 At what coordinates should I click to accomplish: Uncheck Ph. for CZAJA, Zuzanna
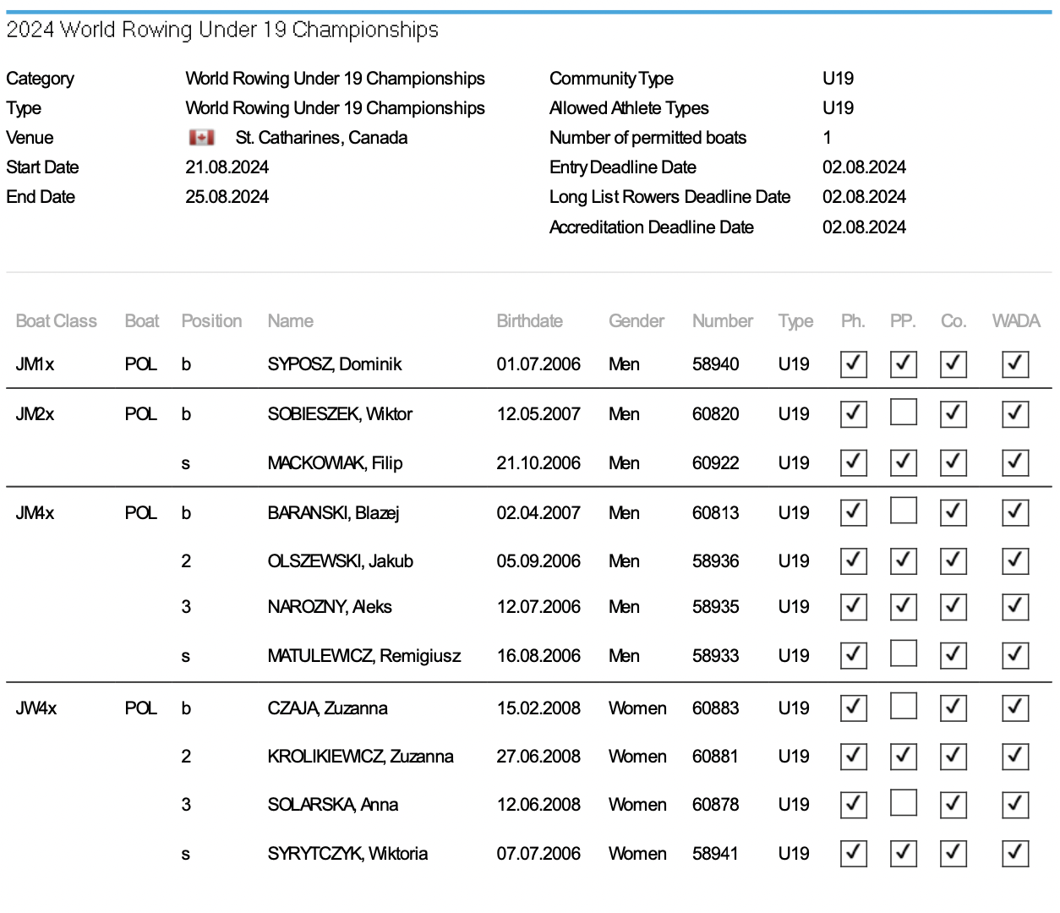click(x=854, y=708)
